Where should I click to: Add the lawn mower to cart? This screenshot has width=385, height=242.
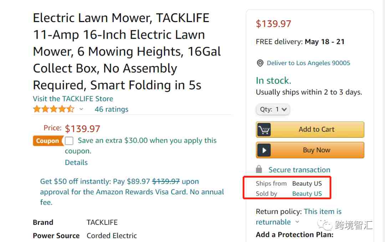pos(310,130)
